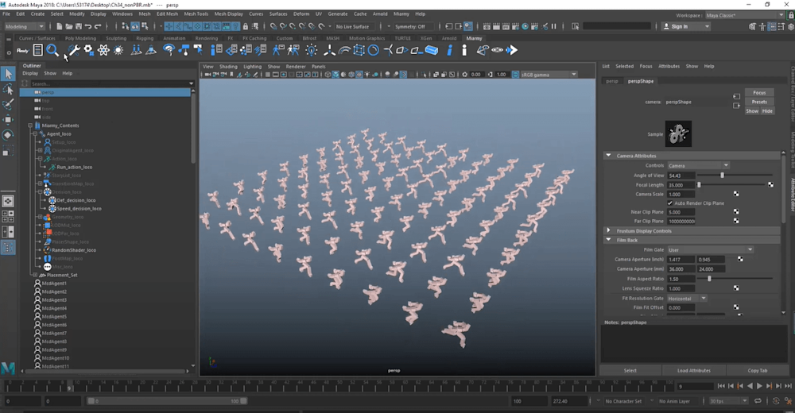This screenshot has width=795, height=413.
Task: Select the Rotate tool in the toolbox
Action: (x=8, y=135)
